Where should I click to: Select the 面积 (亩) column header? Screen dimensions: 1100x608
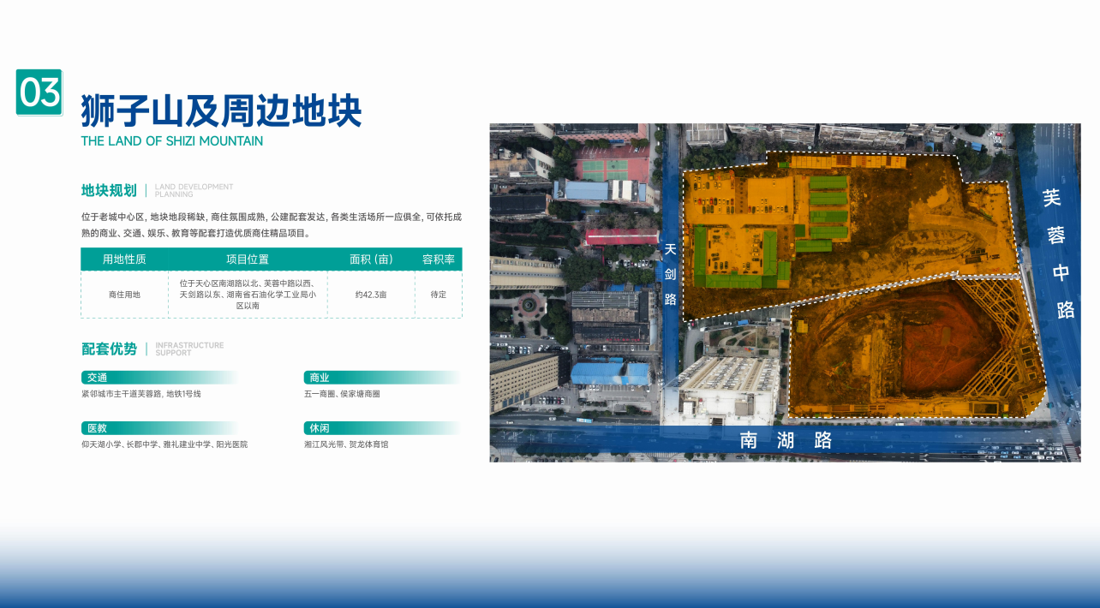point(371,259)
